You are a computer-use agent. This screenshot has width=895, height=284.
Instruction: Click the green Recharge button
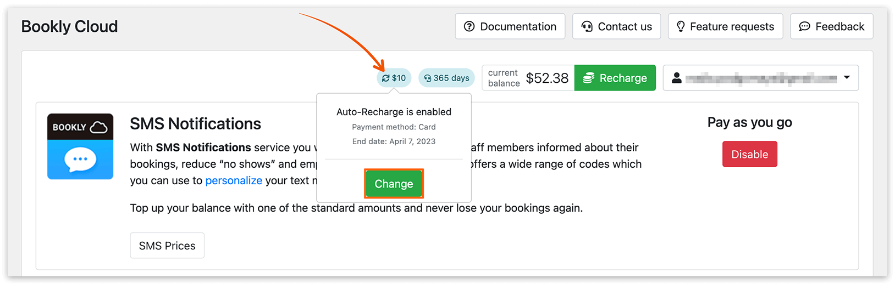click(x=615, y=78)
